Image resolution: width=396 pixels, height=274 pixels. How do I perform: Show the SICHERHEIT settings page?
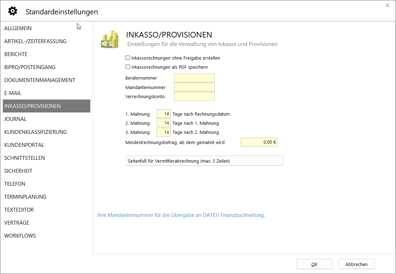pyautogui.click(x=18, y=171)
